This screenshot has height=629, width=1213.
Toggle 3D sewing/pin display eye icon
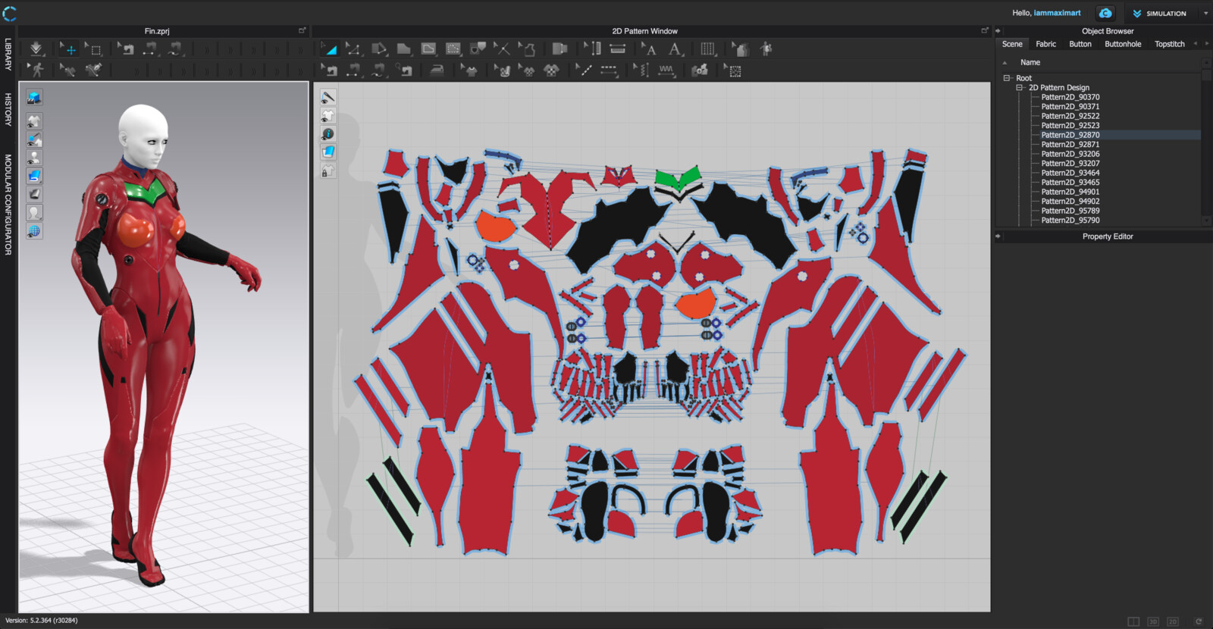pyautogui.click(x=34, y=139)
